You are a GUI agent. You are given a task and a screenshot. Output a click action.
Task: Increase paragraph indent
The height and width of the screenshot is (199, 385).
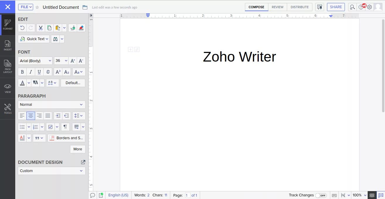(58, 116)
